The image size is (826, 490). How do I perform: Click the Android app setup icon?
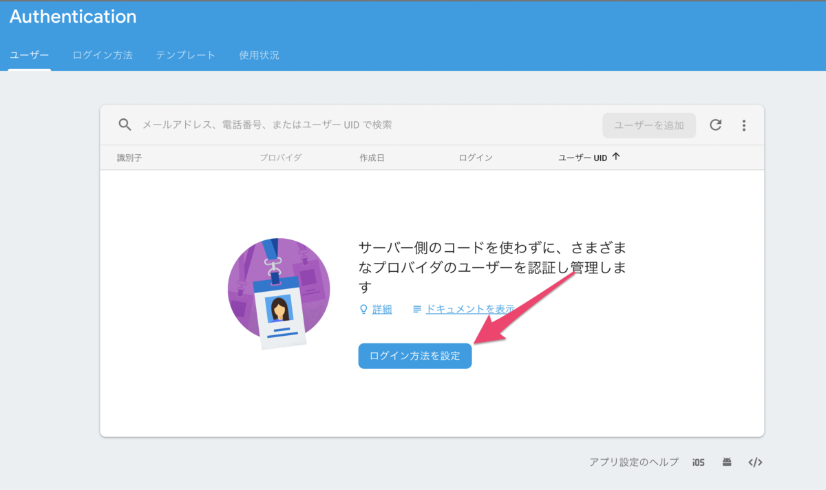coord(727,462)
